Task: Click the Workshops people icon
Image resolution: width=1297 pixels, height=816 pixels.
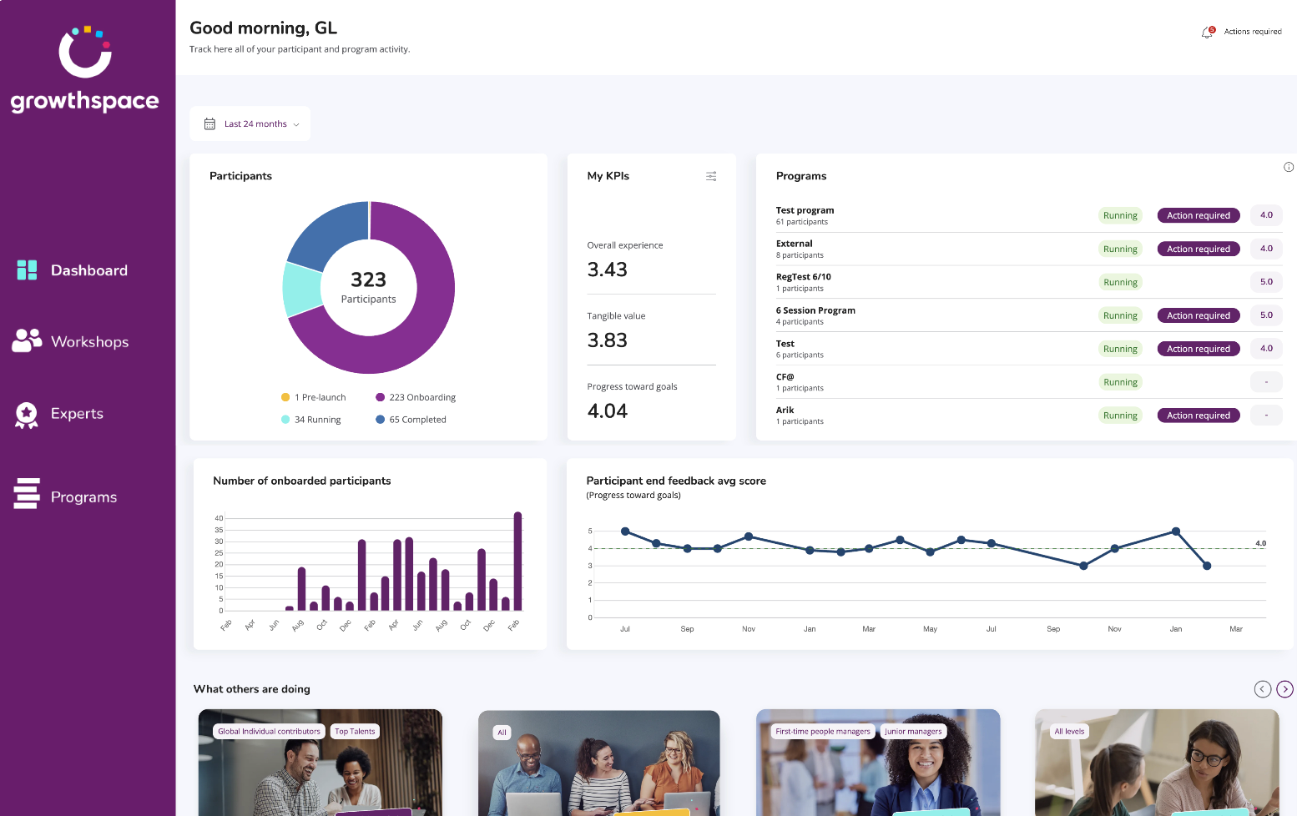Action: point(27,340)
